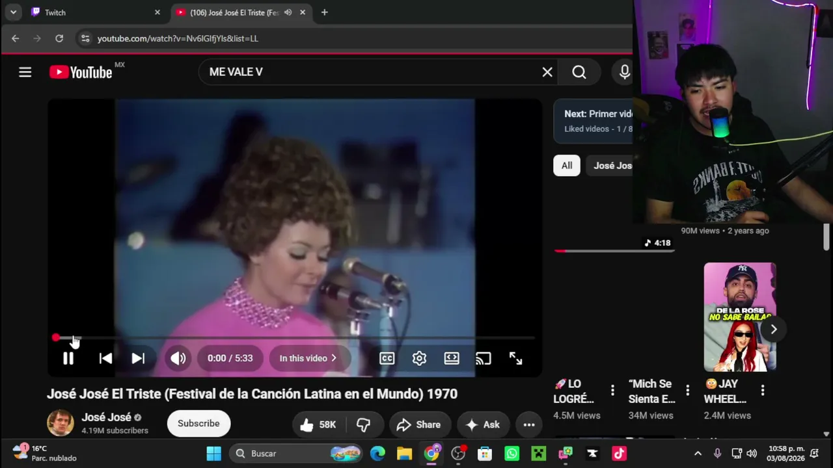Open File Explorer from the taskbar
Screen dimensions: 833x468
[405, 454]
